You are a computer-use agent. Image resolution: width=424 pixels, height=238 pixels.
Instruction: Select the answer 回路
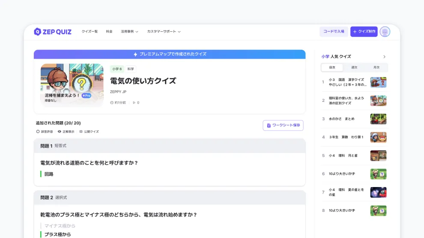pos(49,174)
